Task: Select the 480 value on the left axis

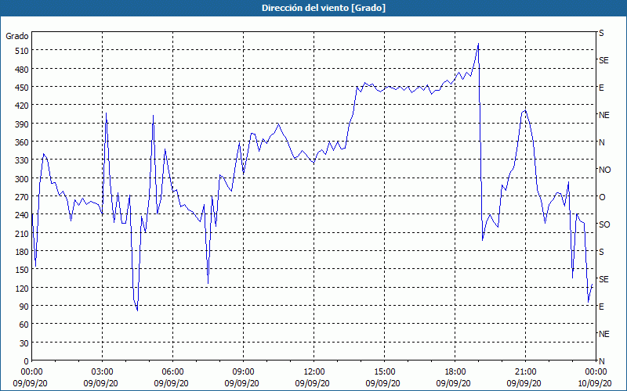Action: (x=22, y=70)
